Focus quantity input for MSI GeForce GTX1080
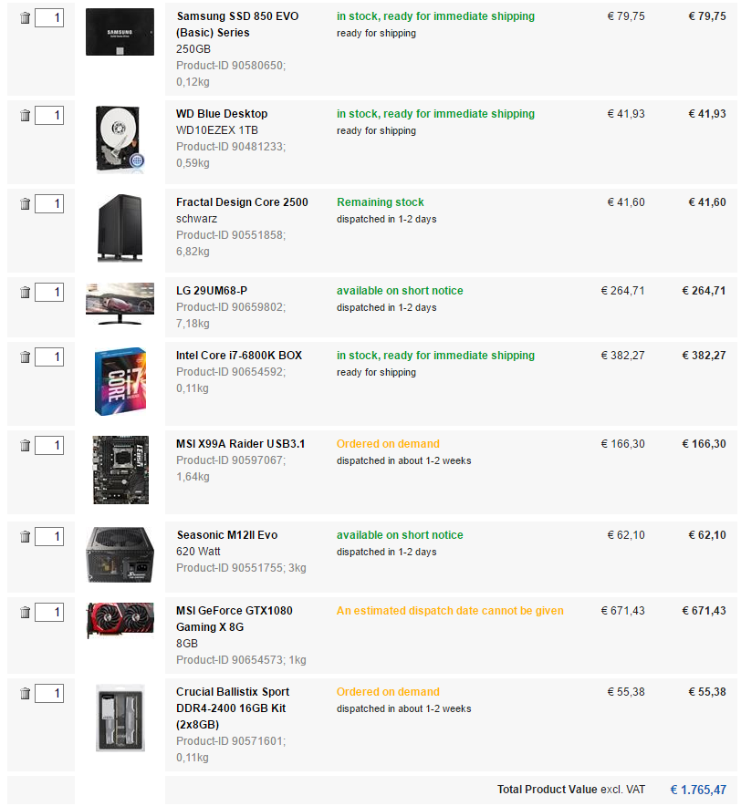Viewport: 741px width, 806px height. coord(49,613)
